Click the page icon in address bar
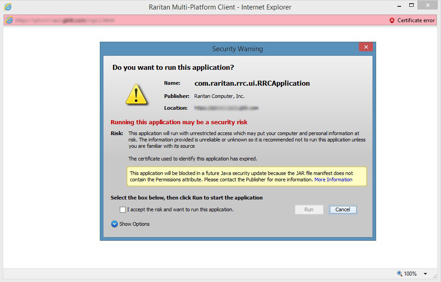The image size is (441, 282). pyautogui.click(x=9, y=20)
